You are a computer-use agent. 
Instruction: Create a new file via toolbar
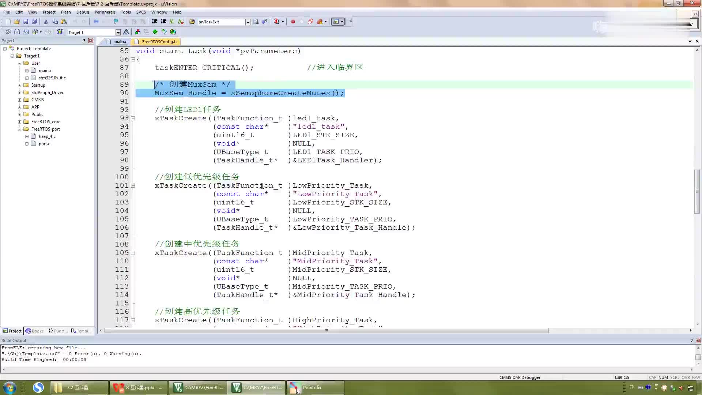click(x=8, y=22)
